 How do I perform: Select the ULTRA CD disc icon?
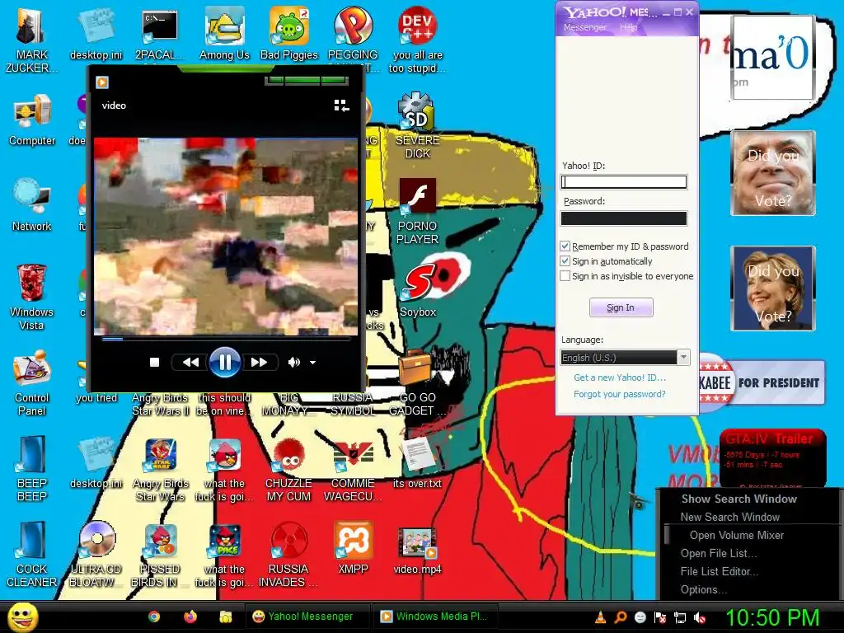pyautogui.click(x=96, y=555)
